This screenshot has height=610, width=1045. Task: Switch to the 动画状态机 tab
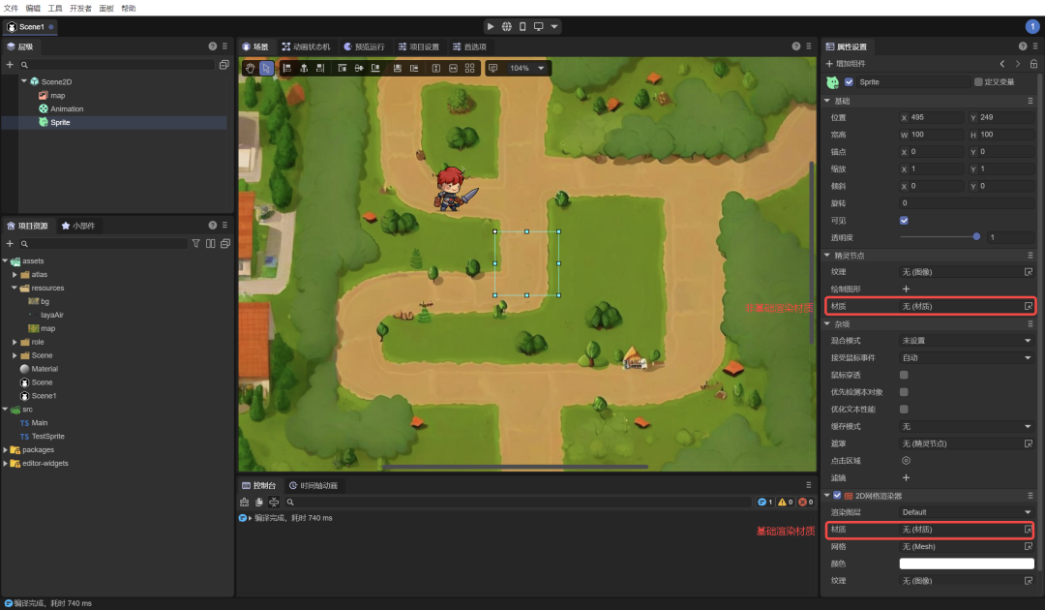click(306, 46)
